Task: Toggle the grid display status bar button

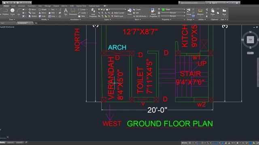Action: pos(190,143)
